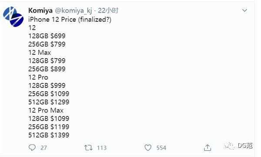
Task: Click the "iPhone 12 Price (finalized?)" heading line
Action: point(70,20)
